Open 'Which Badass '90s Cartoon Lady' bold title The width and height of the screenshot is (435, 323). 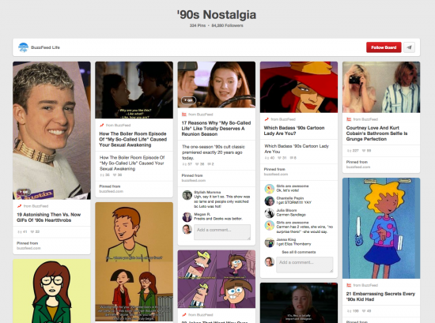294,131
